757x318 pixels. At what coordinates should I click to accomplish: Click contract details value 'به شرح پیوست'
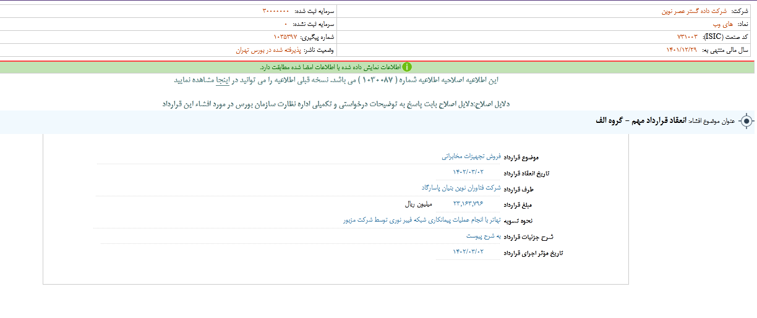coord(483,236)
